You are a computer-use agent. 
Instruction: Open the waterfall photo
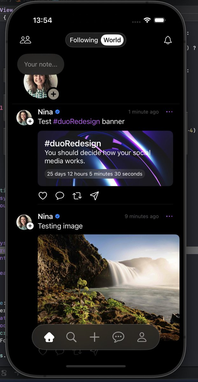point(109,288)
